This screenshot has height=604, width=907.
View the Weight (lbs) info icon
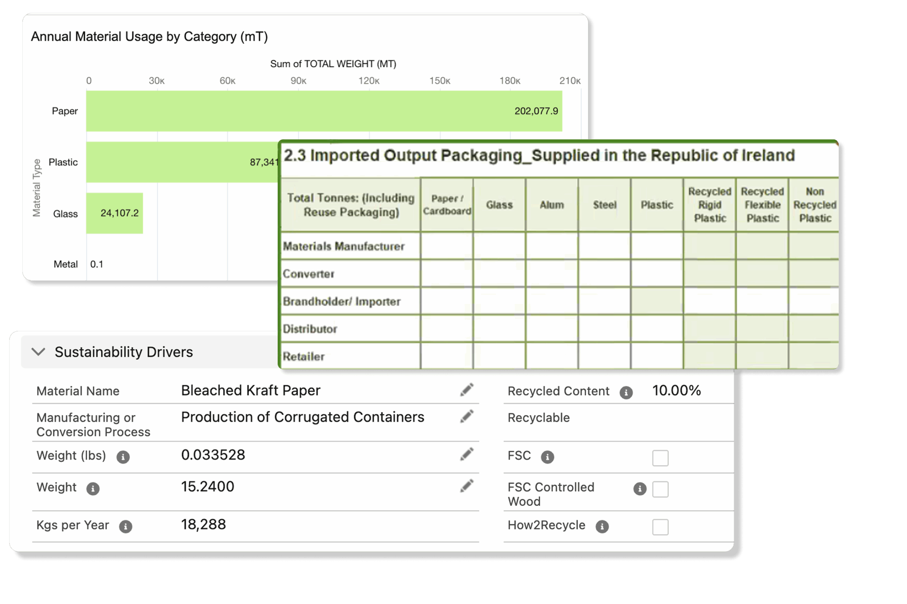(123, 457)
